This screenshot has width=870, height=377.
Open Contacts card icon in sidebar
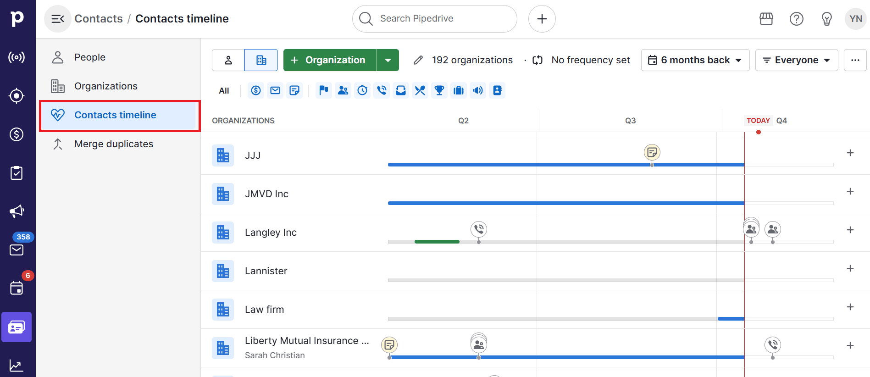17,327
